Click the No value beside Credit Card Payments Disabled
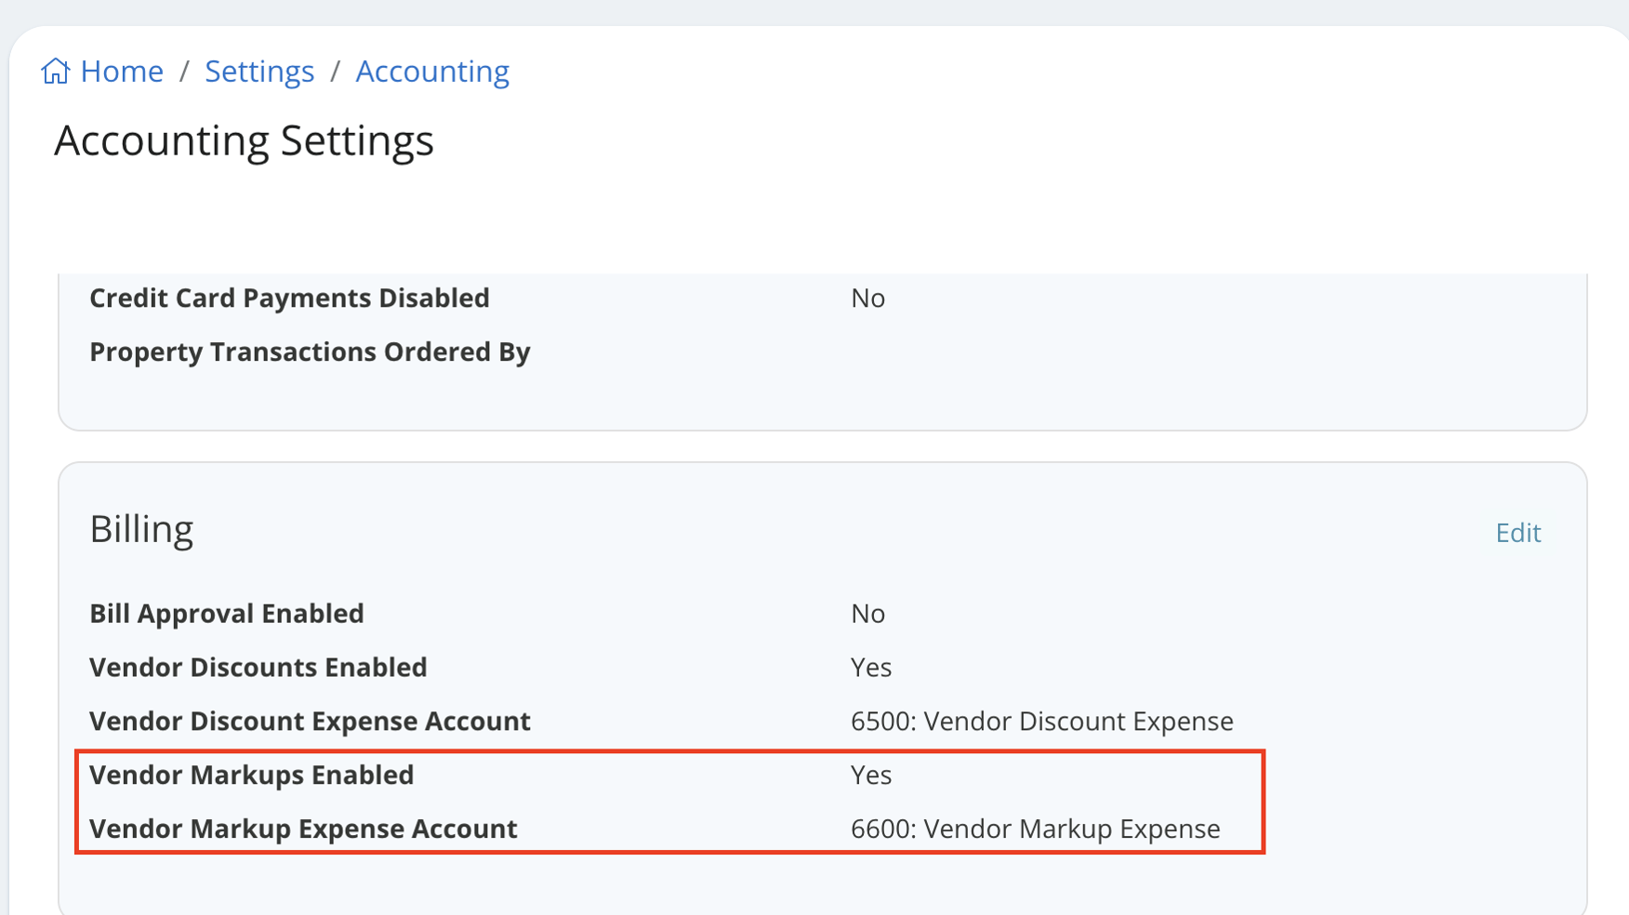Screen dimensions: 1629x915 pos(867,298)
